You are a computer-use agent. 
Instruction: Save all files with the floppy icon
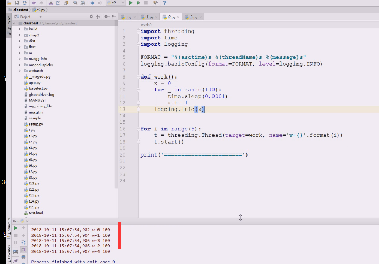coord(17,3)
